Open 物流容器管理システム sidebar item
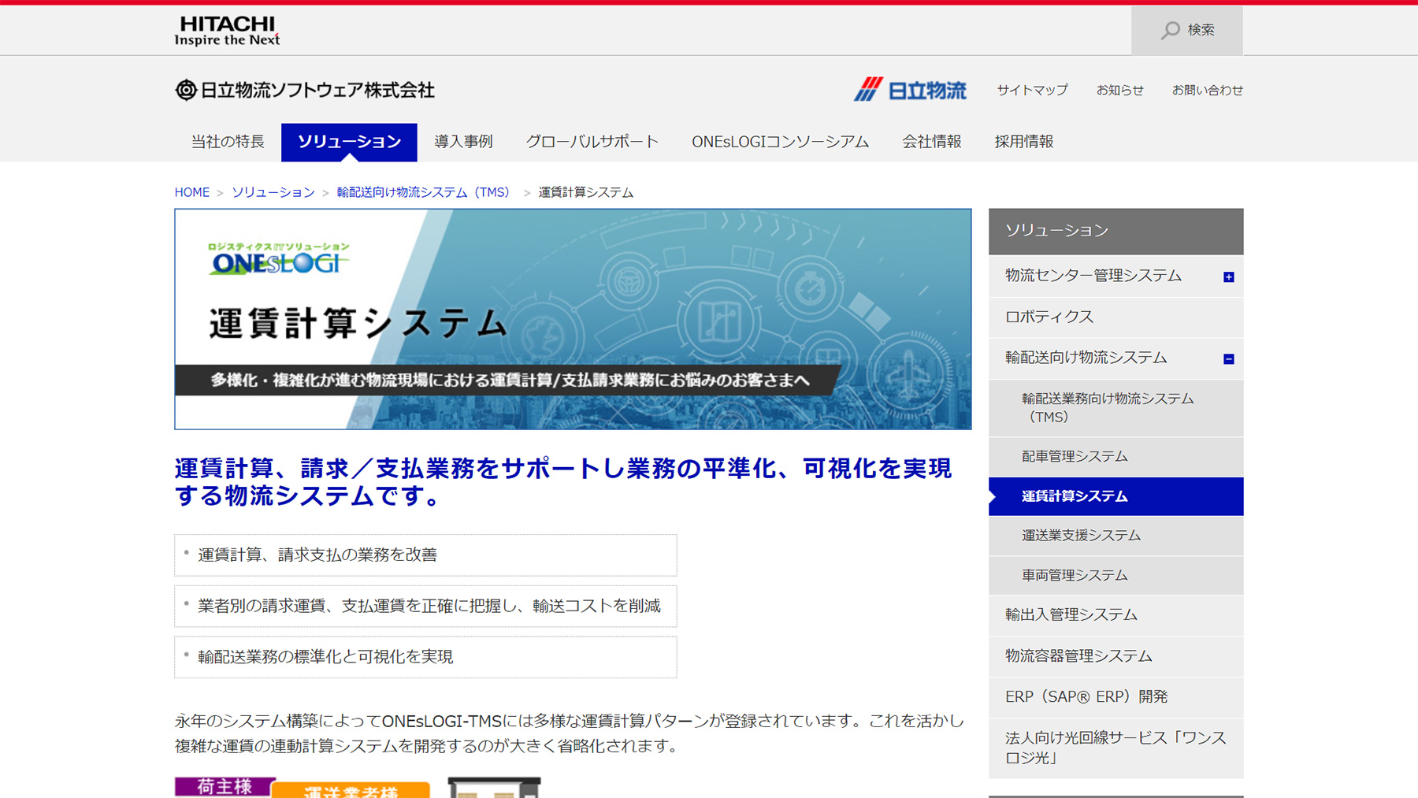Screen dimensions: 1418x798 coord(1115,656)
